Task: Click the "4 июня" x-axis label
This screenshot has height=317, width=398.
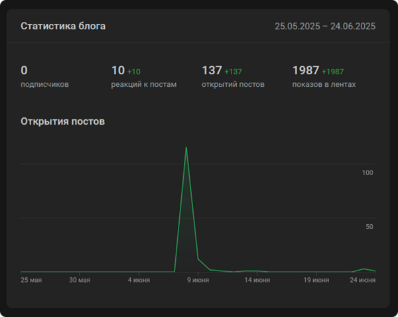Action: pyautogui.click(x=139, y=281)
